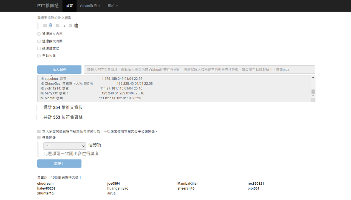Toggle the 推 push type checkbox

(x=45, y=25)
